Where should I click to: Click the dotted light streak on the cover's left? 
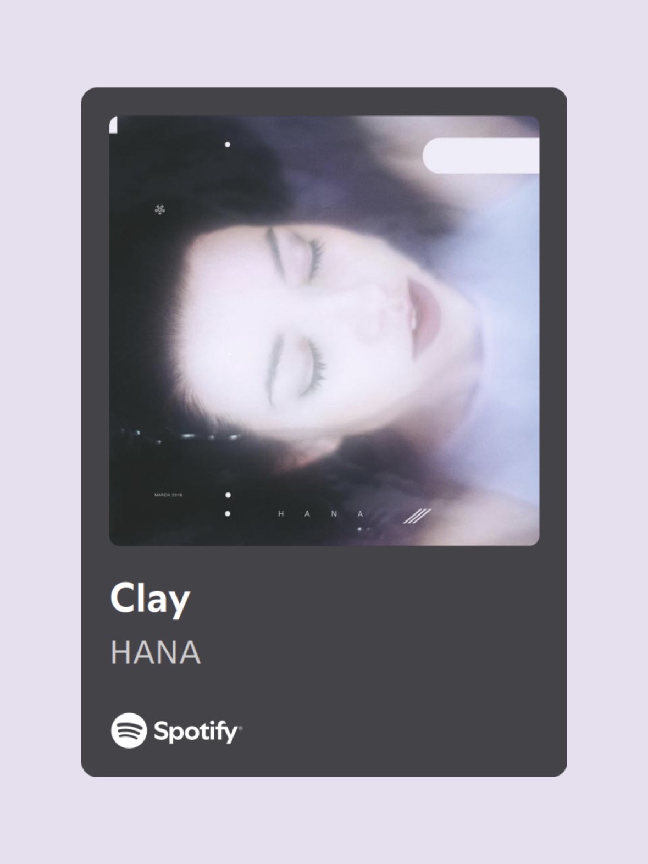[181, 436]
